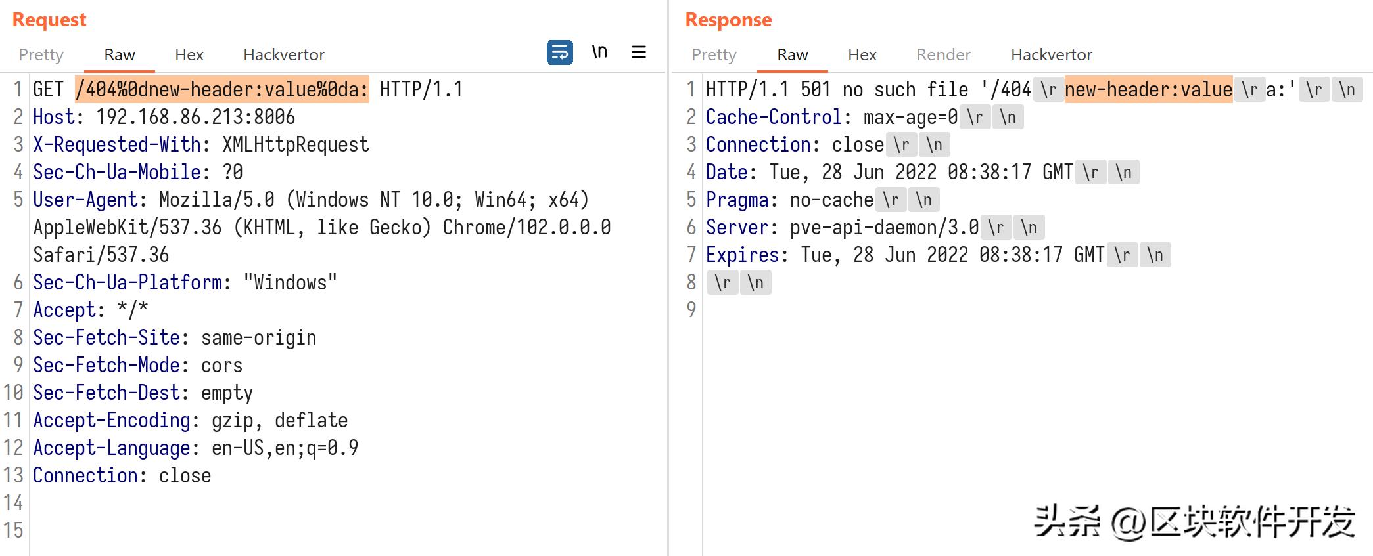Open the Response Hex tab
Screen dimensions: 1373x556
(x=862, y=55)
